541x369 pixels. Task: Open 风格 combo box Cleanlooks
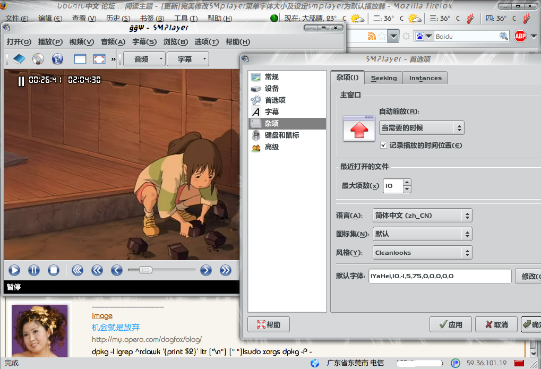(422, 253)
